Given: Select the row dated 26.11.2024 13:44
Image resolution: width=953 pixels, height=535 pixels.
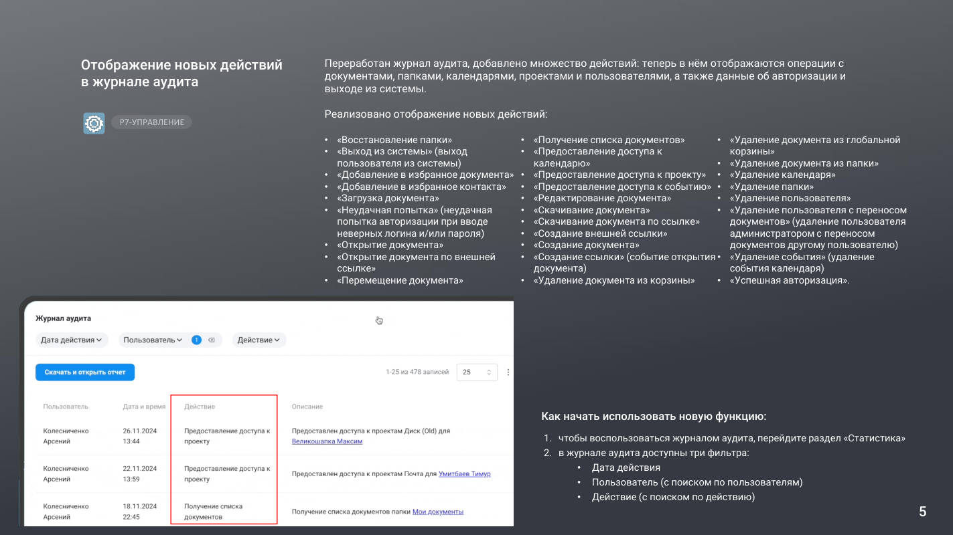Looking at the screenshot, I should click(268, 436).
